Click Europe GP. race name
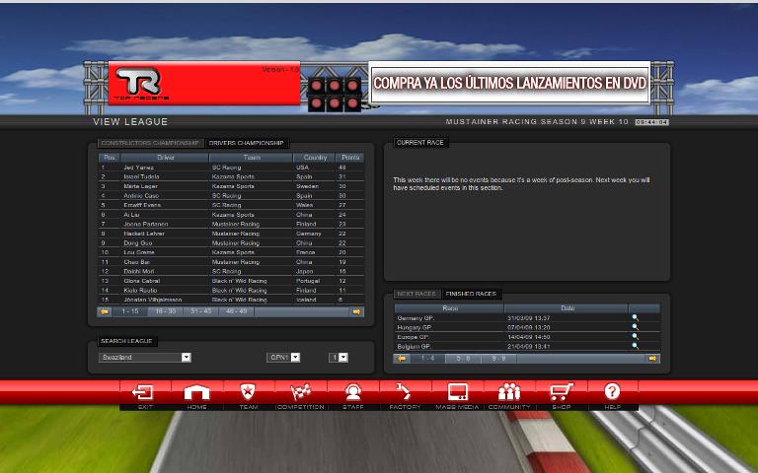Viewport: 758px width, 473px height. (x=413, y=337)
